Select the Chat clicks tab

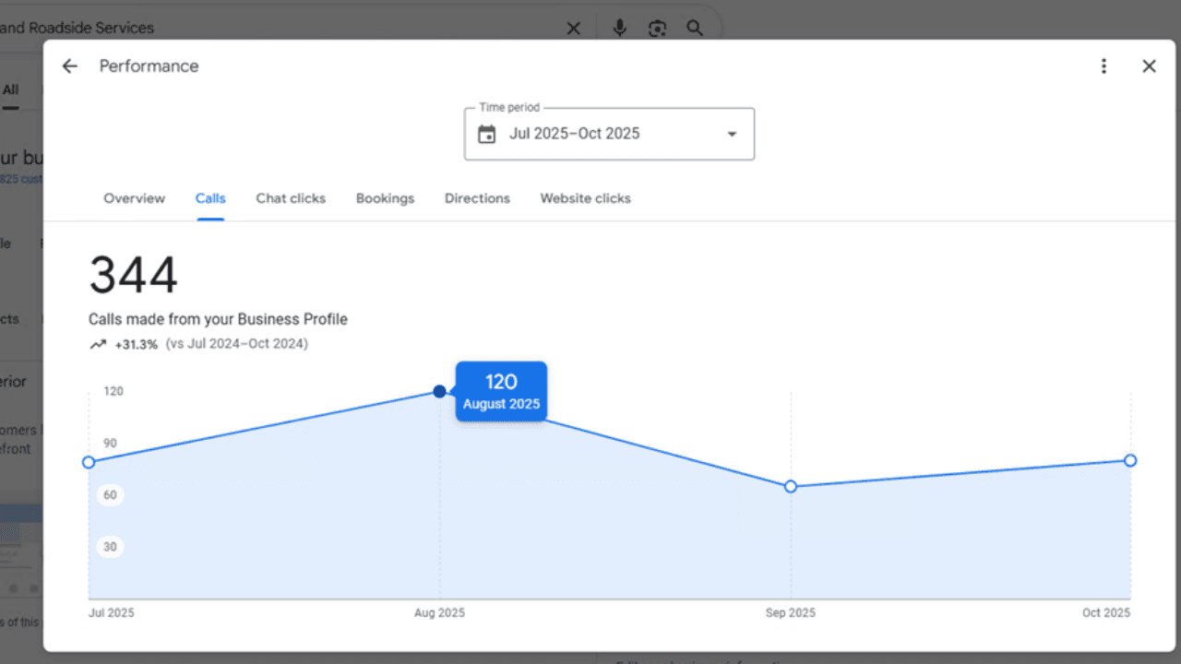tap(291, 198)
